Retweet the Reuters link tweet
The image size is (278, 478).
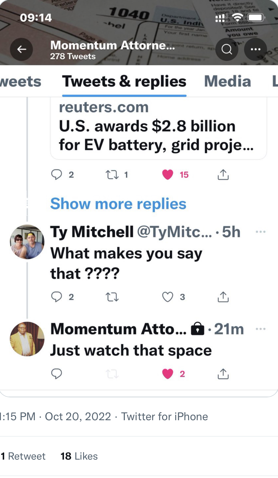tap(112, 175)
